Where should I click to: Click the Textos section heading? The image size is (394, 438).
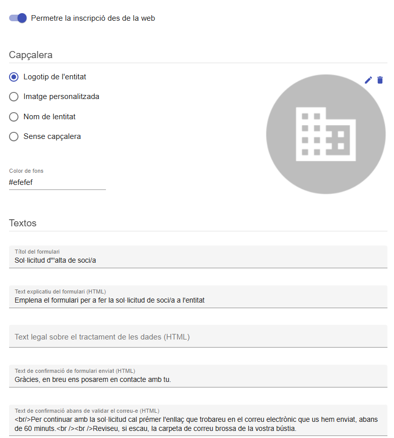coord(23,223)
